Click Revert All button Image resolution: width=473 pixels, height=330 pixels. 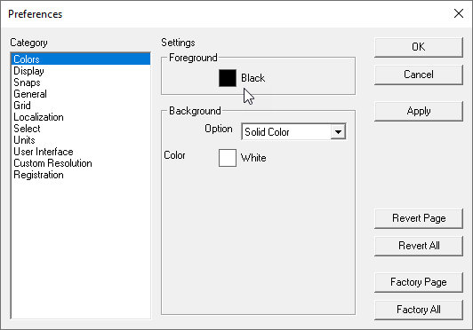pos(419,246)
